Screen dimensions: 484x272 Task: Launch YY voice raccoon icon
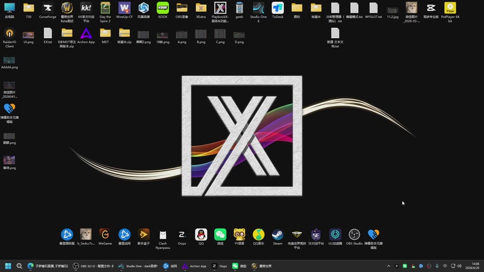point(239,236)
